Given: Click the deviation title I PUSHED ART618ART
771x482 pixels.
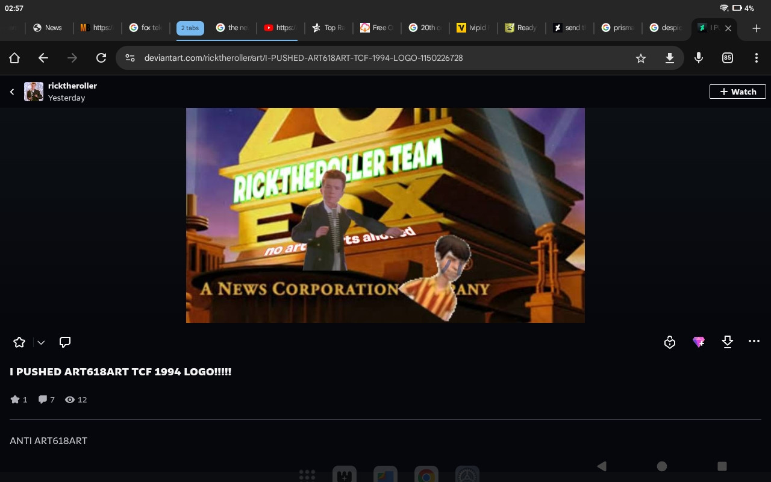Looking at the screenshot, I should 120,372.
